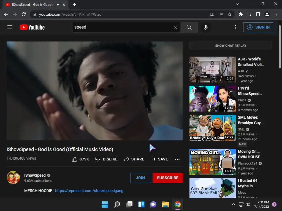Mute tab via speaker icon on tab
The image size is (282, 211).
[x=58, y=5]
